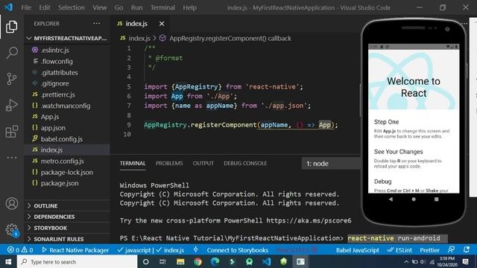Open the View menu
This screenshot has width=477, height=268.
(99, 7)
